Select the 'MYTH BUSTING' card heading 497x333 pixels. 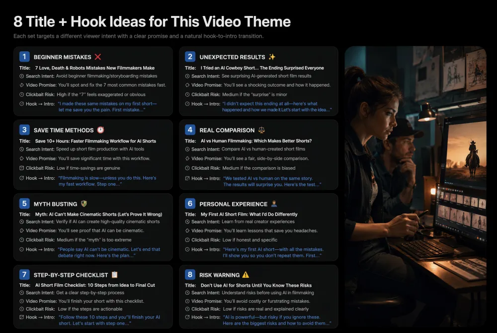tap(56, 204)
